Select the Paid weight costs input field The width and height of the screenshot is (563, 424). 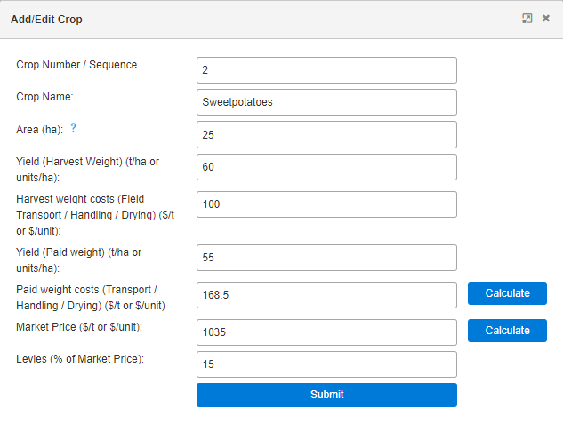coord(326,293)
